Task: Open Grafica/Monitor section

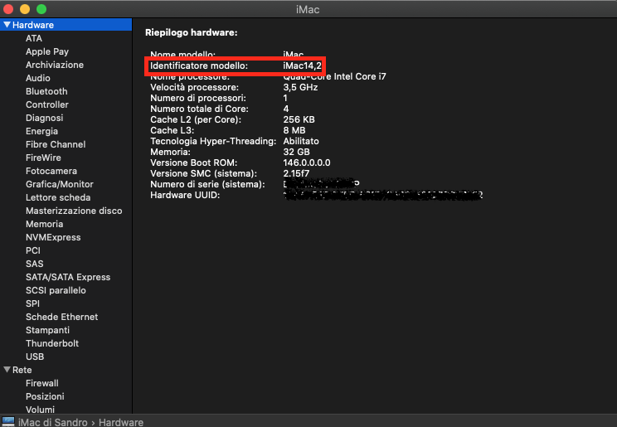Action: (x=60, y=184)
